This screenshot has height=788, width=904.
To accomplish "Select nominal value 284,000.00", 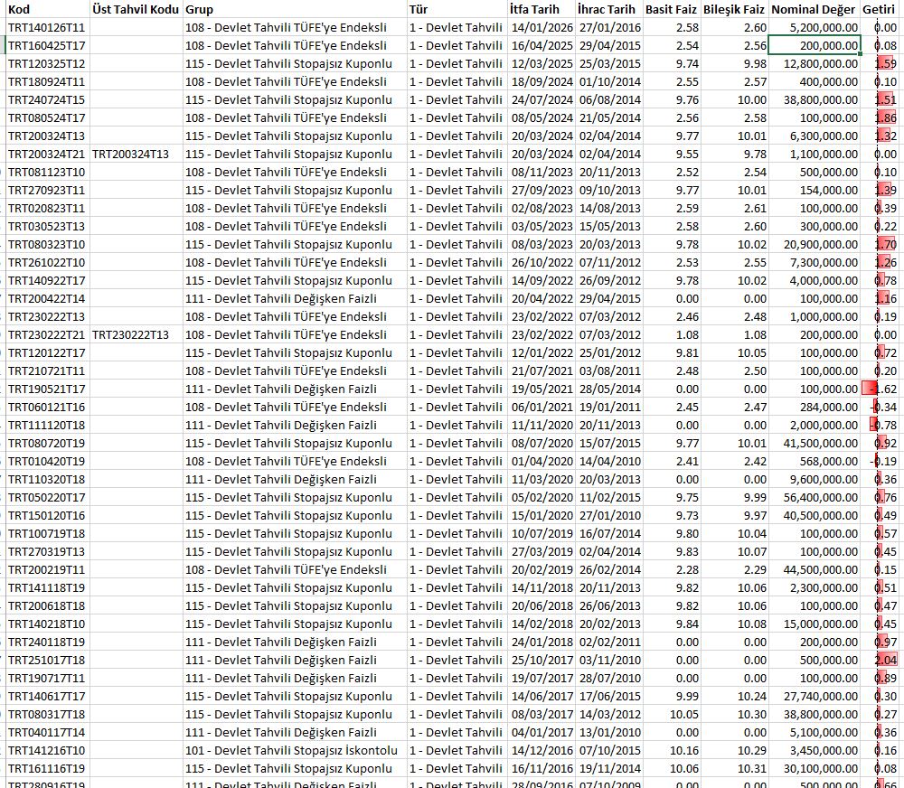I will tap(815, 407).
